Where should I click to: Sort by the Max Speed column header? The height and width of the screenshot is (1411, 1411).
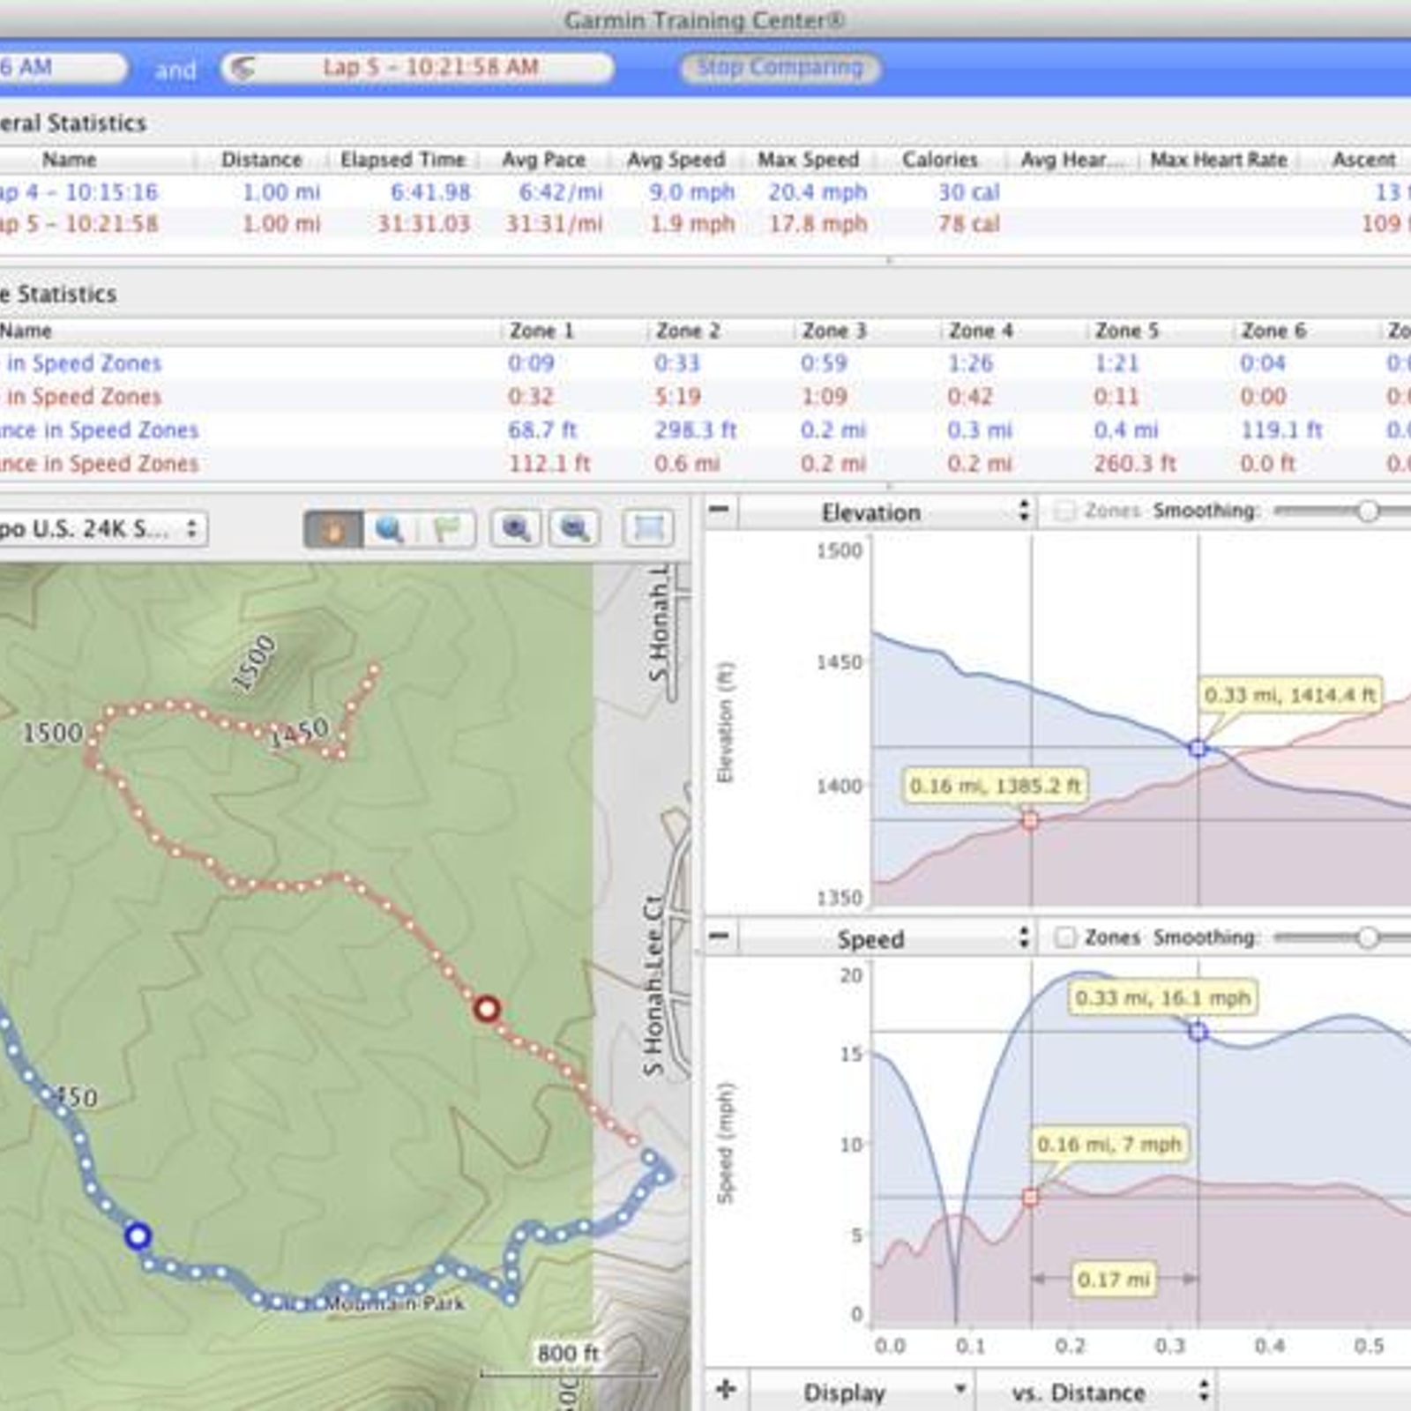pos(809,160)
